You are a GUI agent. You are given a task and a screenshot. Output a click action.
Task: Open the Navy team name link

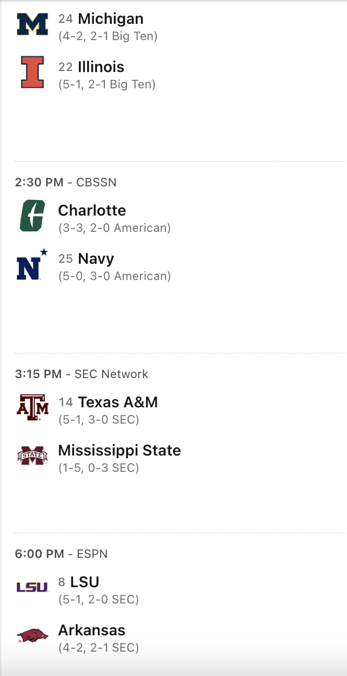[96, 258]
